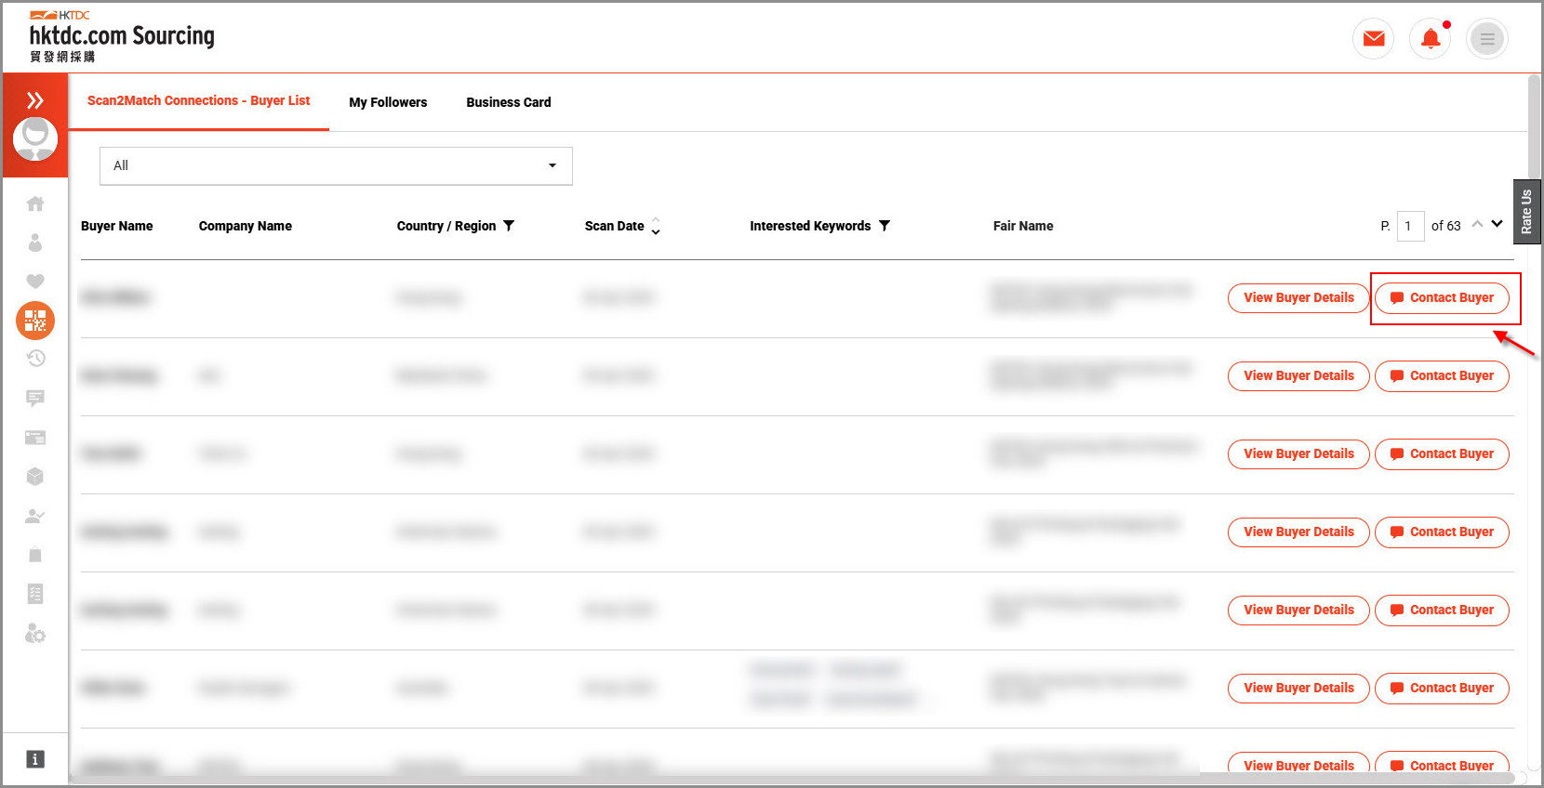Open the messages chat icon in sidebar
1544x788 pixels.
tap(35, 398)
